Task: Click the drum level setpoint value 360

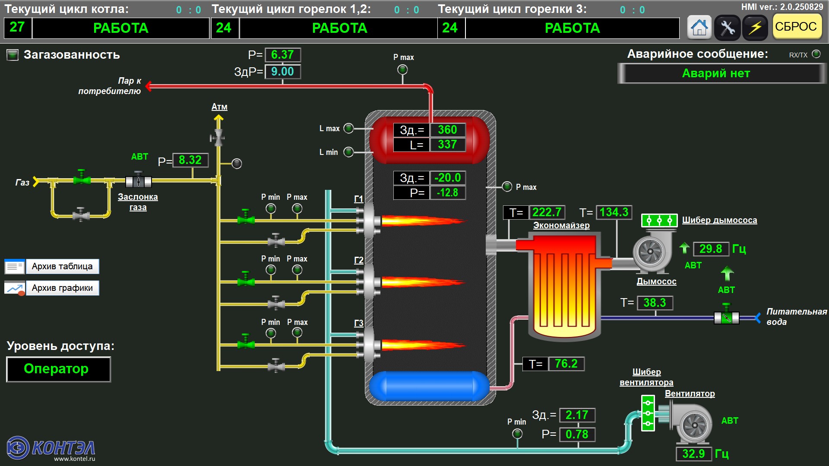Action: [447, 130]
